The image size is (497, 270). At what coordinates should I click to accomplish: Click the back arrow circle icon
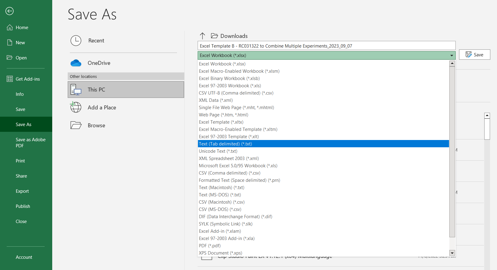coord(9,11)
